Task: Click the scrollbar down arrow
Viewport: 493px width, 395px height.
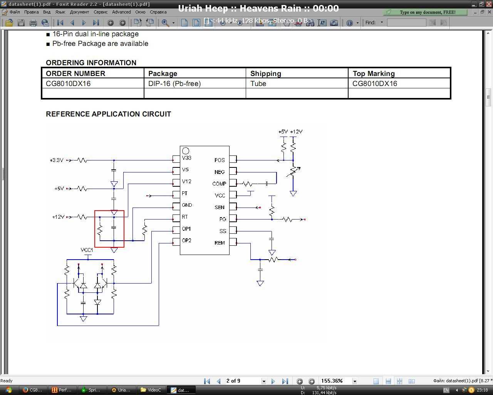Action: click(488, 371)
